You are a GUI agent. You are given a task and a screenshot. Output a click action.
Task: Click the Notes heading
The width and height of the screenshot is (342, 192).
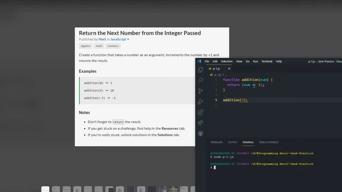point(84,113)
